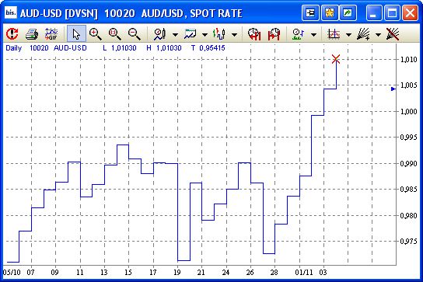Click the indicator overlay chart icon
The image size is (423, 282).
coord(334,34)
